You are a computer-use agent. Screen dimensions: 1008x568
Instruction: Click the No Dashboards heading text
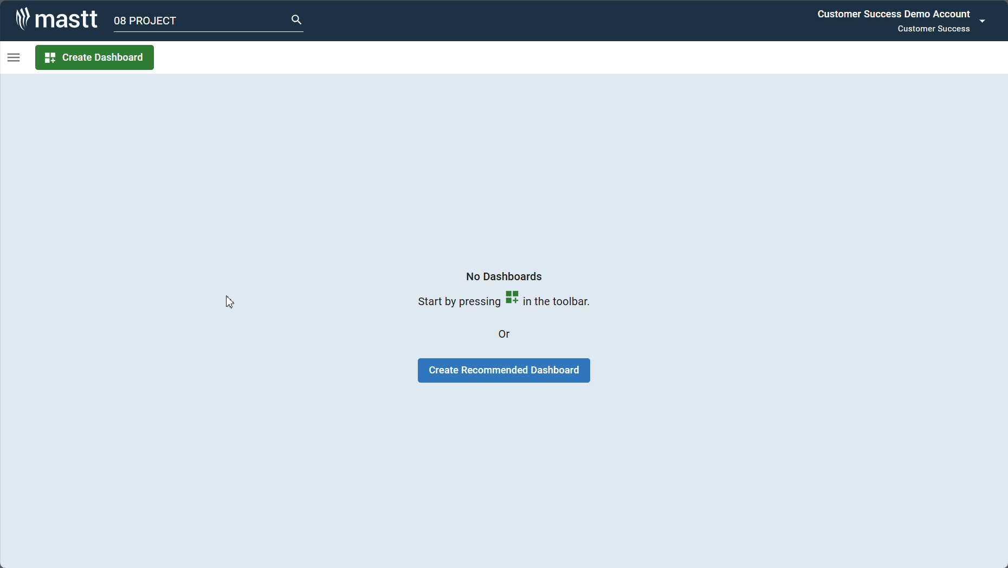pyautogui.click(x=503, y=276)
